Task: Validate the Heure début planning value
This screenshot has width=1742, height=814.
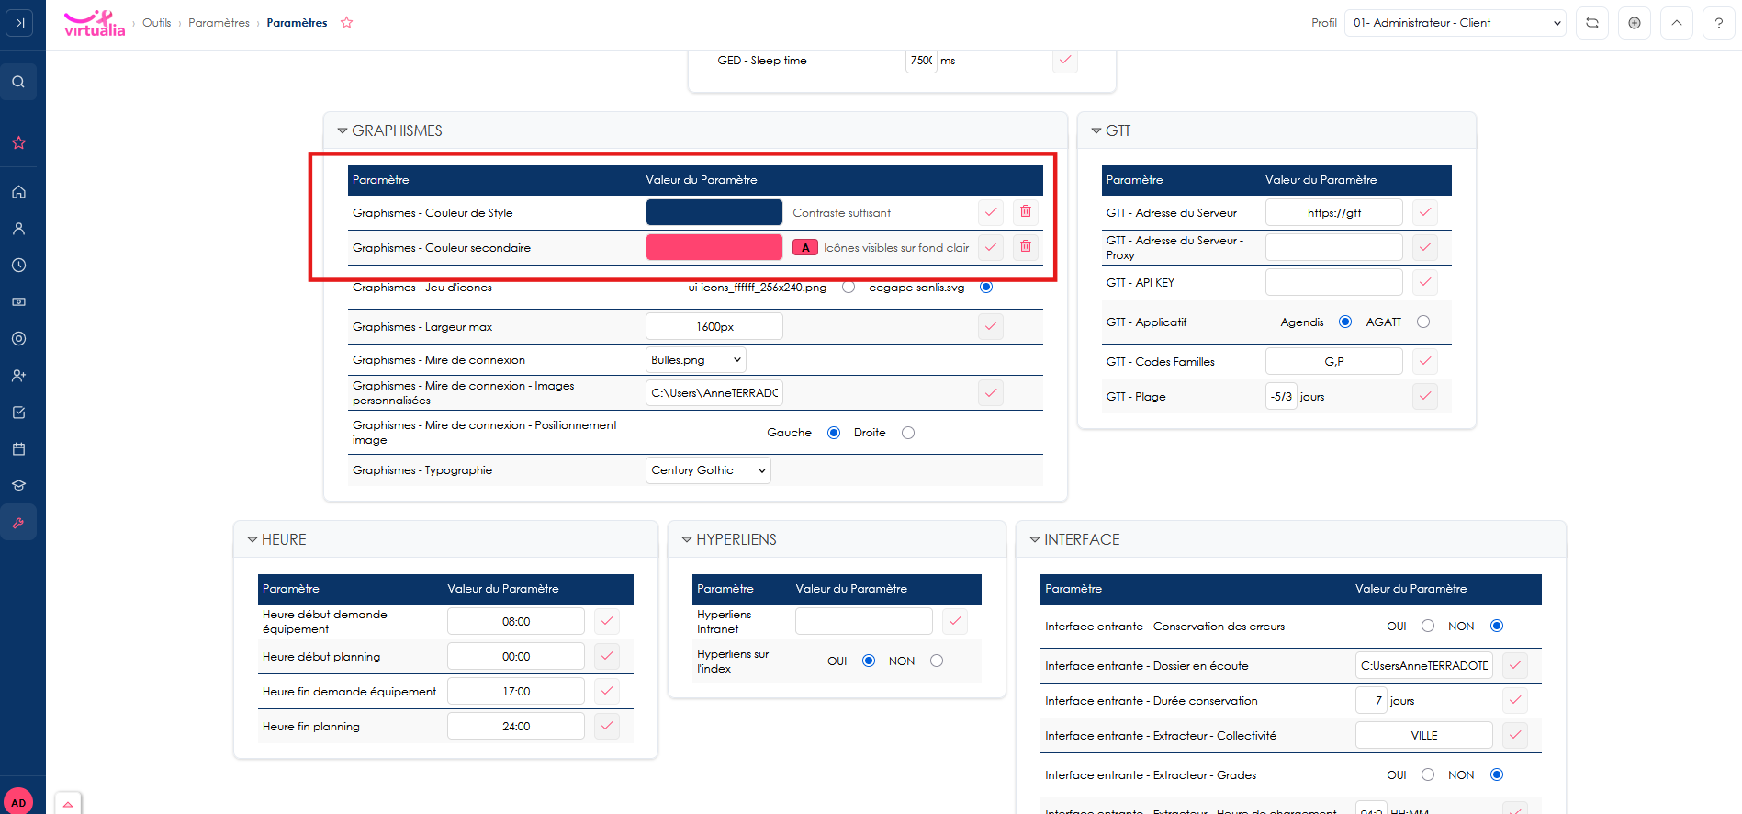Action: pyautogui.click(x=607, y=656)
